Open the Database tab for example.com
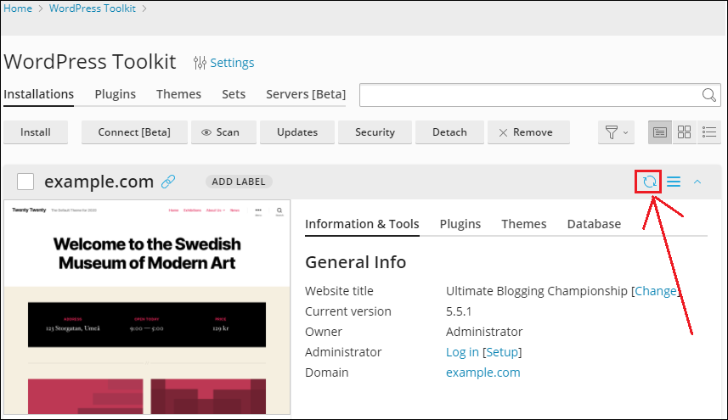The image size is (728, 420). tap(594, 224)
